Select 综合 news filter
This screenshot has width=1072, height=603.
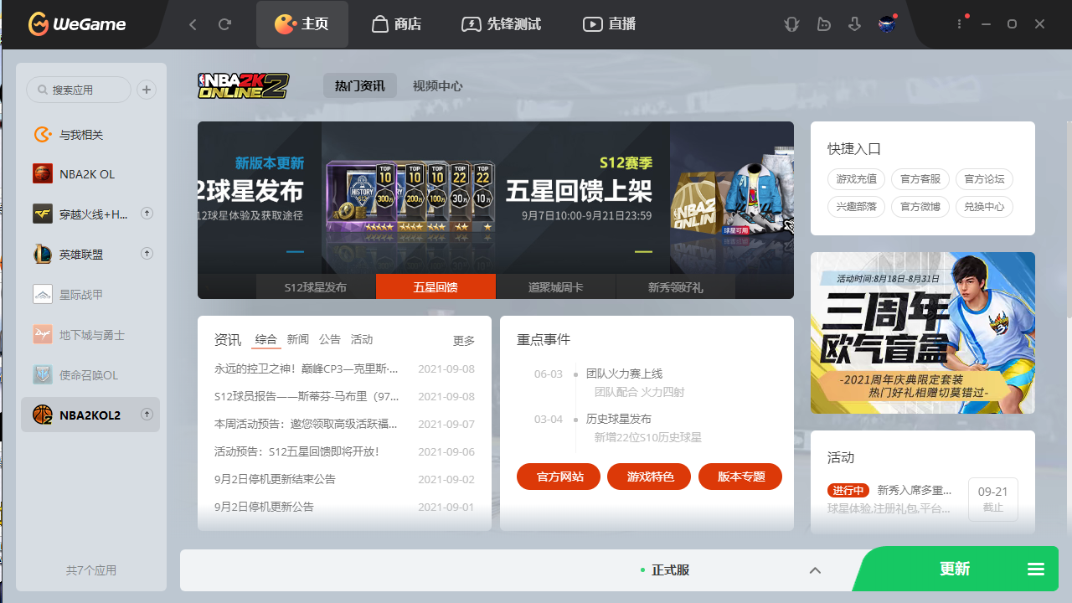point(266,340)
